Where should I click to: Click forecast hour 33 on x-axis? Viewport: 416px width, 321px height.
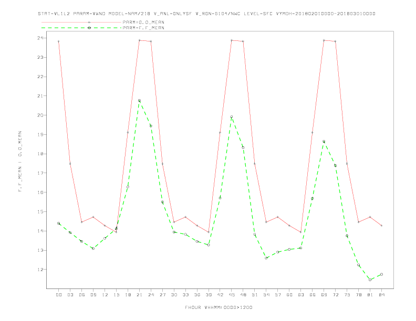pyautogui.click(x=185, y=295)
